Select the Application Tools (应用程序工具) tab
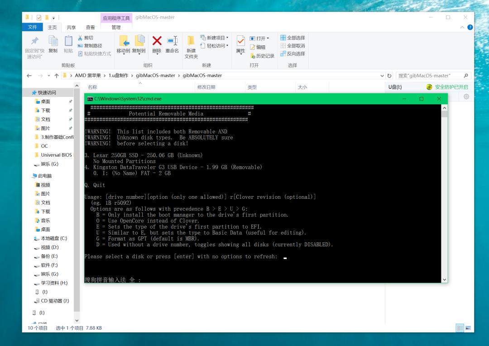The width and height of the screenshot is (489, 346). [116, 18]
